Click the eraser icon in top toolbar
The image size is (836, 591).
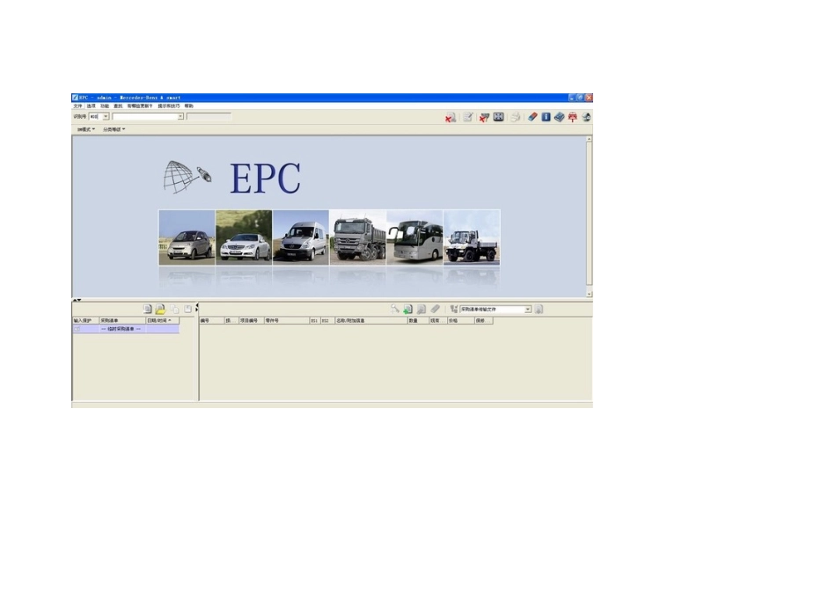(x=532, y=117)
